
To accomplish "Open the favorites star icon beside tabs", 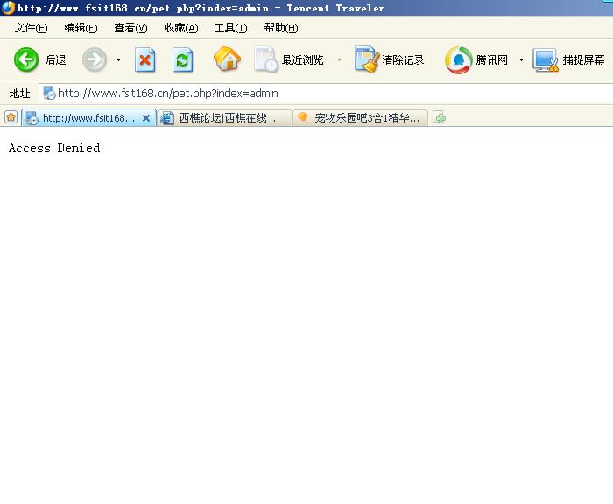I will (11, 117).
